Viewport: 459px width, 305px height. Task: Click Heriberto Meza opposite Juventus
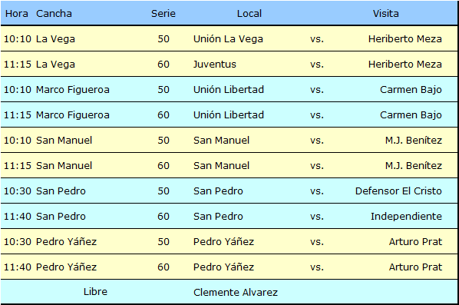(x=405, y=65)
